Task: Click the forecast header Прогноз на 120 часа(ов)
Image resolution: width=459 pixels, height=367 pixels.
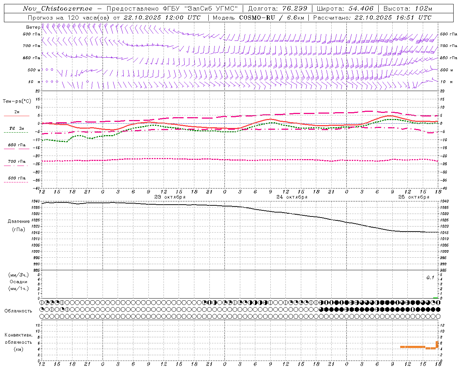Action: point(69,18)
